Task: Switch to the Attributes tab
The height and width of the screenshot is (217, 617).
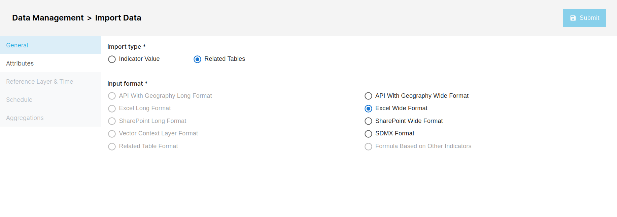Action: point(50,63)
